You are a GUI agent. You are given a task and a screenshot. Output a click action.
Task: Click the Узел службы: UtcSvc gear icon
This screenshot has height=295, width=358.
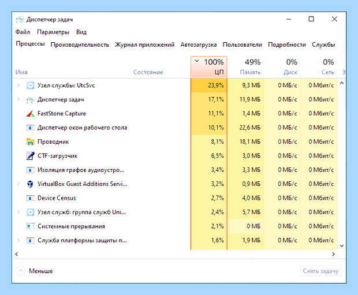coord(31,85)
